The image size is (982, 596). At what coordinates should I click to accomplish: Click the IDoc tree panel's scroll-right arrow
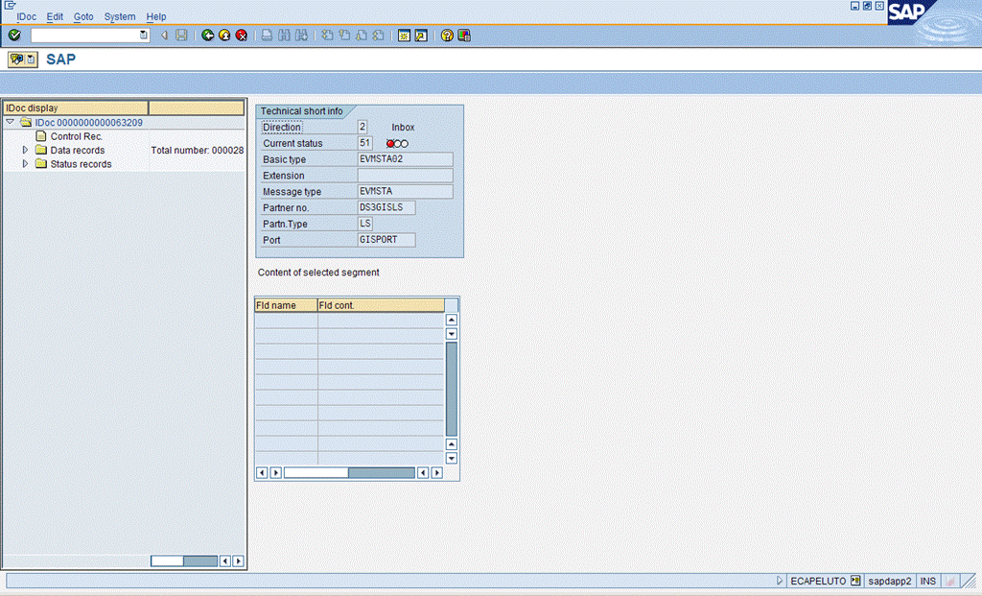coord(238,560)
